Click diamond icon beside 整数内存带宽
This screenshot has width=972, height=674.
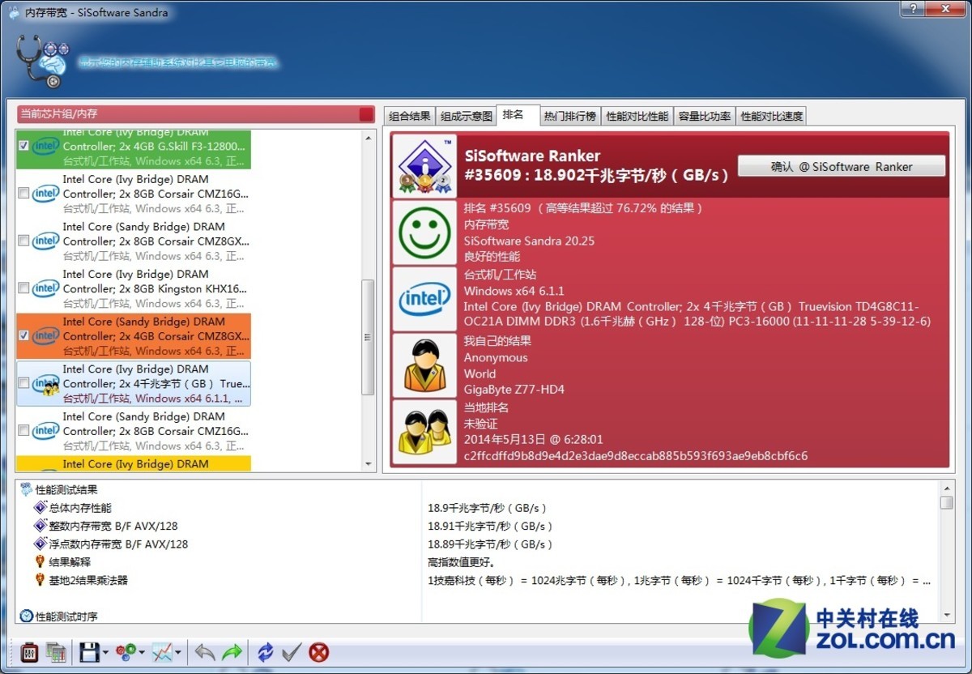click(40, 526)
